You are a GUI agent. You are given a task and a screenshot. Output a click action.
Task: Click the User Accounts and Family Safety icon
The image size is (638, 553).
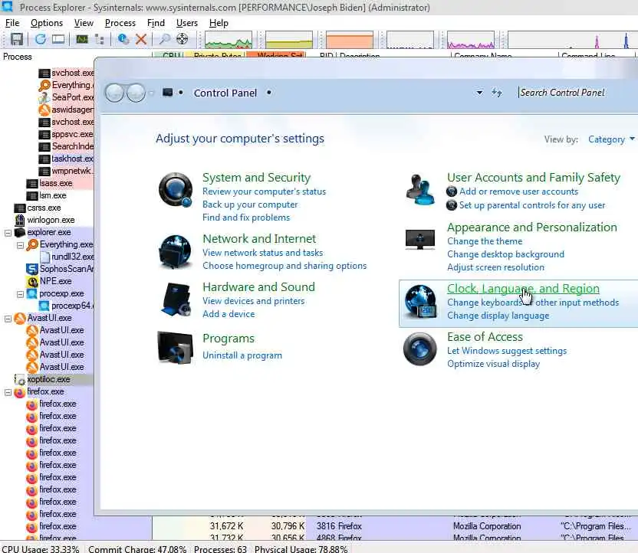[420, 189]
